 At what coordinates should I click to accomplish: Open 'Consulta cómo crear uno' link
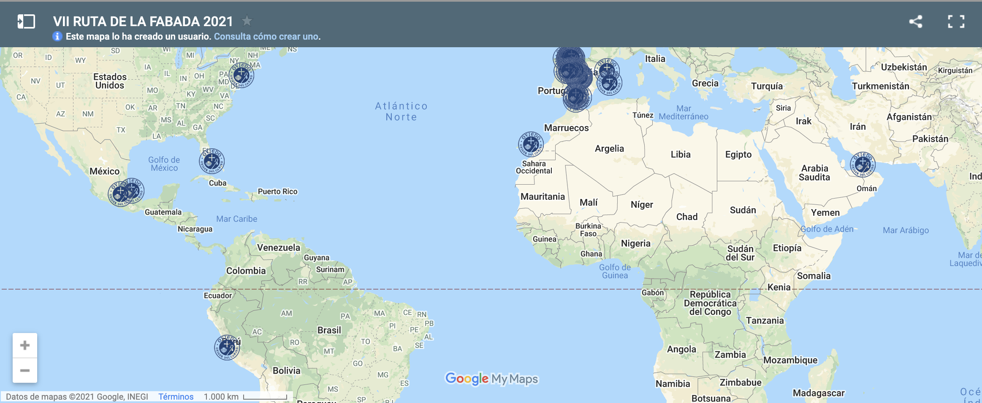[x=267, y=37]
